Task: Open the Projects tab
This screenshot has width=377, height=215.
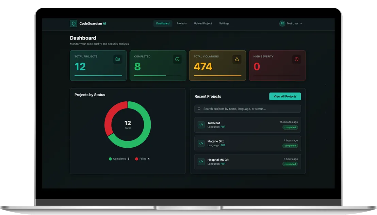Action: 182,23
